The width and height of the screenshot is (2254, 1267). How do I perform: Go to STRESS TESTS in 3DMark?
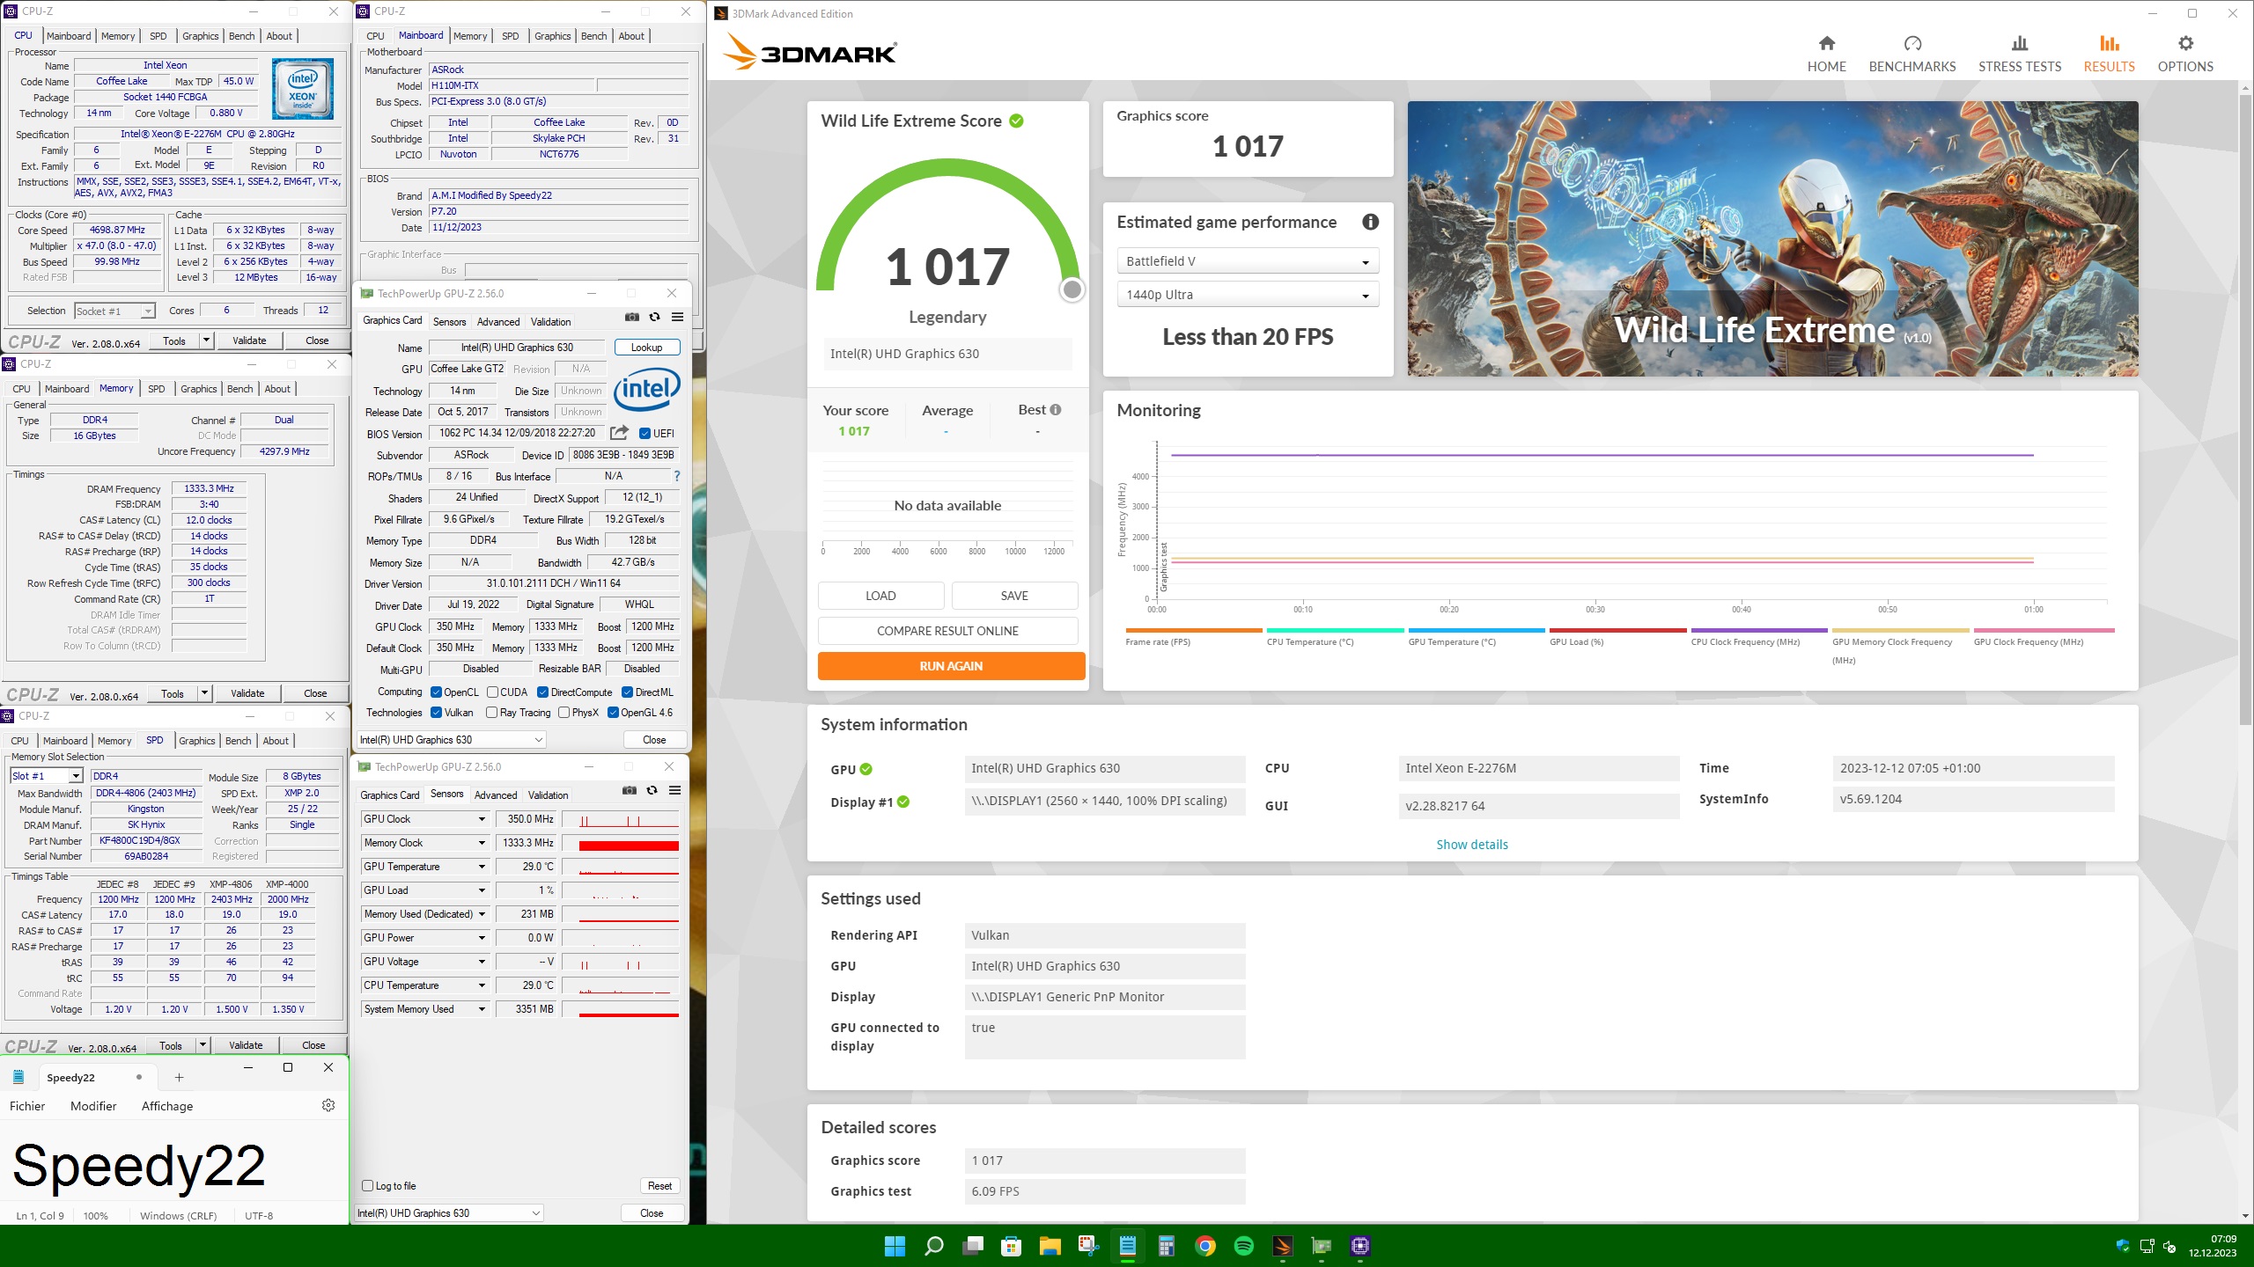tap(2019, 54)
